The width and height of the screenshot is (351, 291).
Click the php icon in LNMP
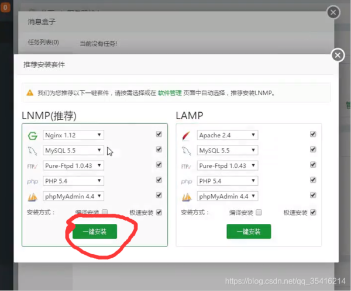click(32, 181)
